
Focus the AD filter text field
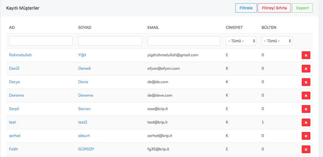pos(41,41)
